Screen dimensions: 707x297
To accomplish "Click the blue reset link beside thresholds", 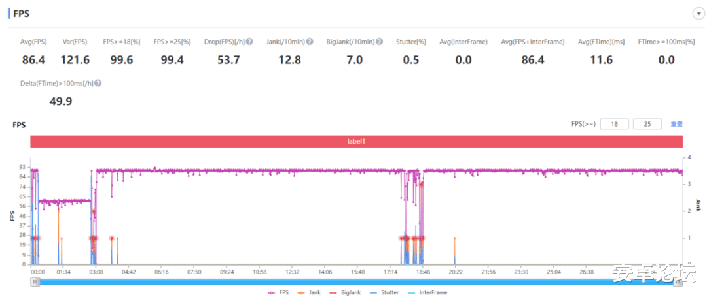I will point(676,125).
